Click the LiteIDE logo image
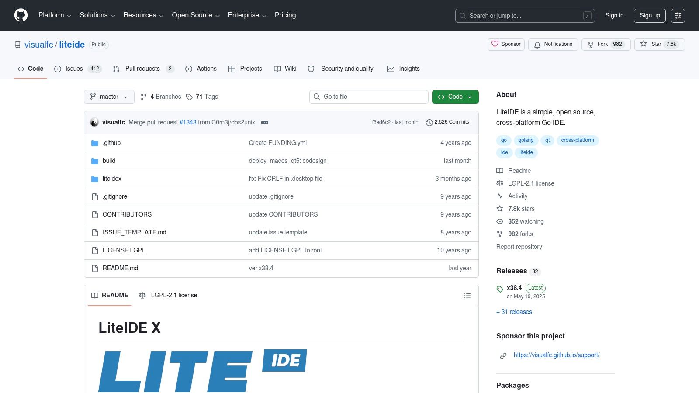 (203, 371)
